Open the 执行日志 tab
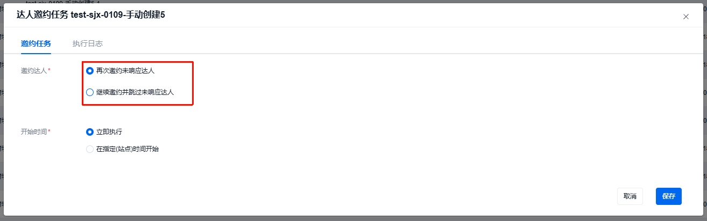The image size is (707, 221). coord(88,43)
